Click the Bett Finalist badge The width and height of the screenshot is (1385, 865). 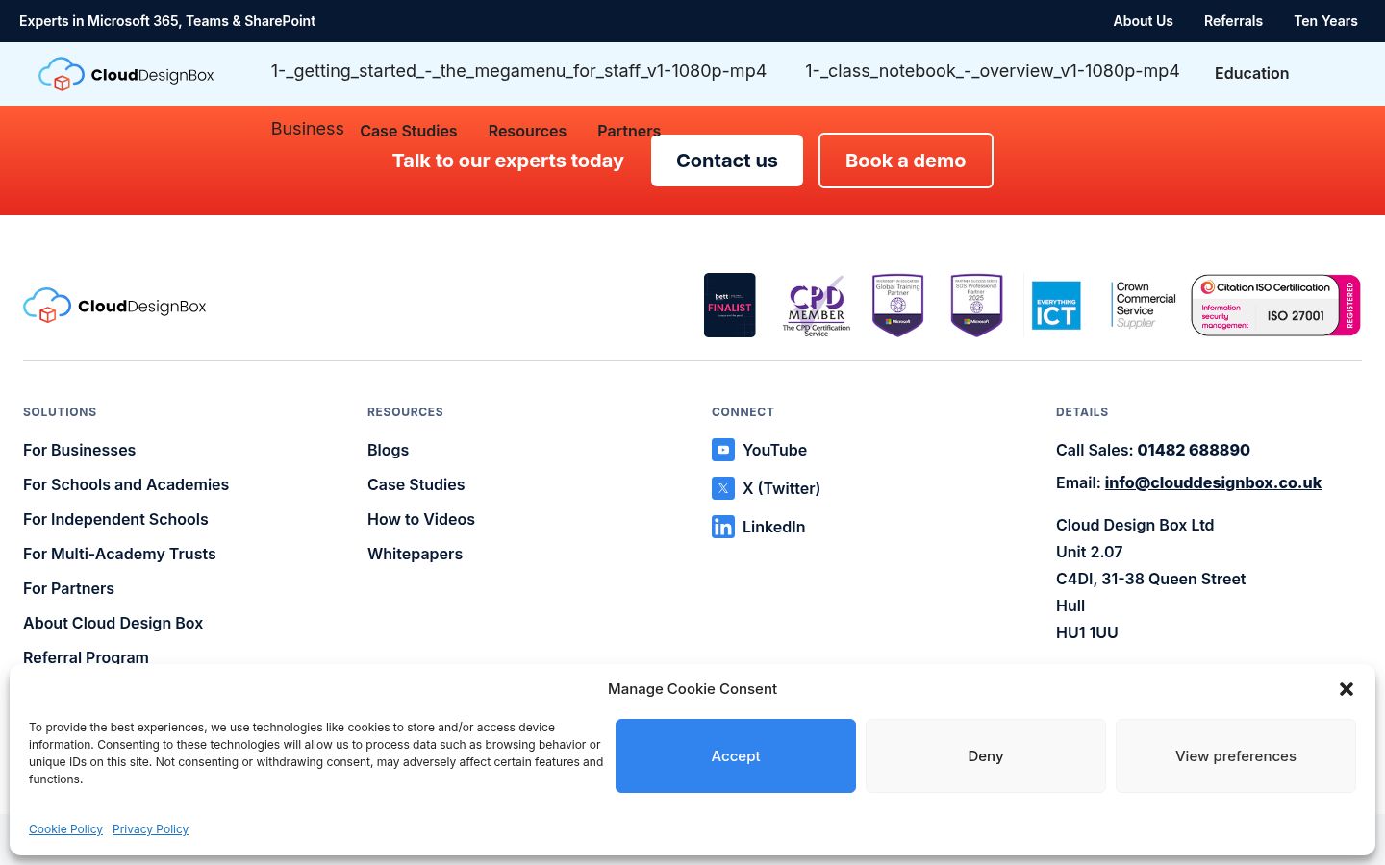730,306
